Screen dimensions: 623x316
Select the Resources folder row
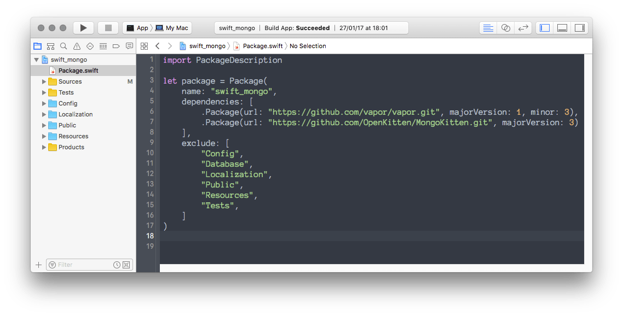coord(83,136)
